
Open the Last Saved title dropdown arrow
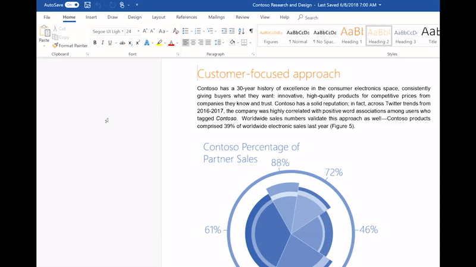click(380, 5)
